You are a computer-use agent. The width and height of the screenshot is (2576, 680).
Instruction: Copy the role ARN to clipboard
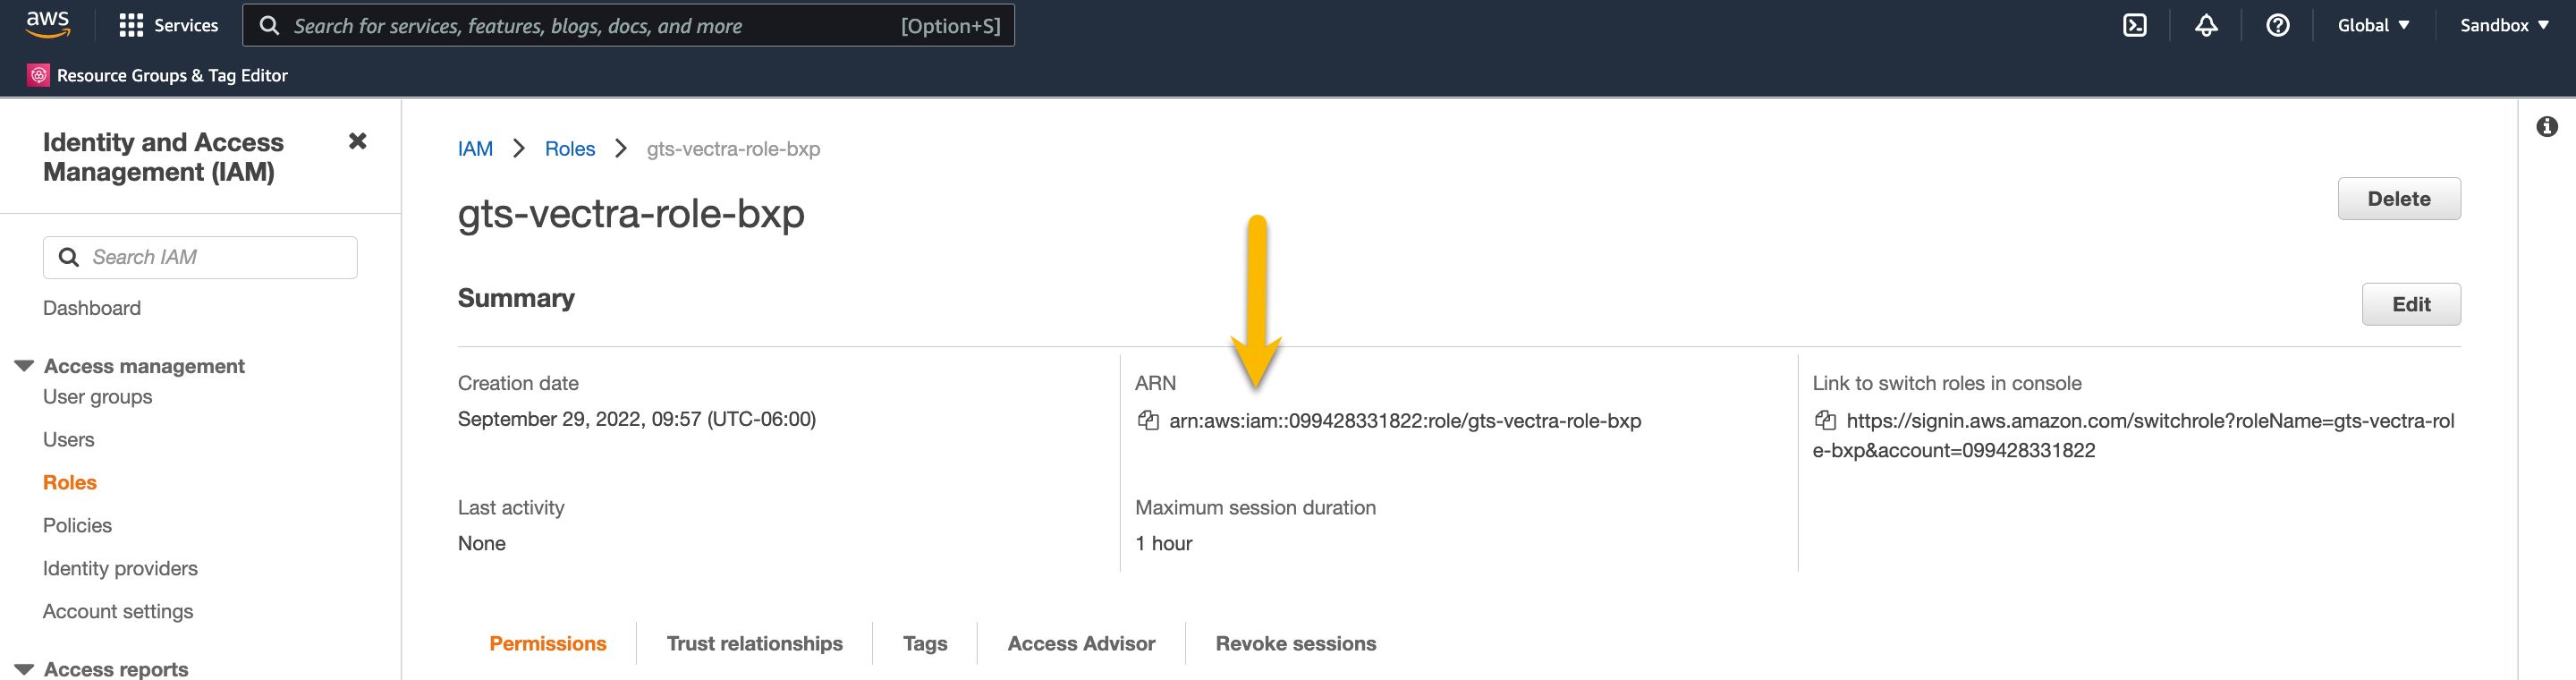click(1147, 421)
